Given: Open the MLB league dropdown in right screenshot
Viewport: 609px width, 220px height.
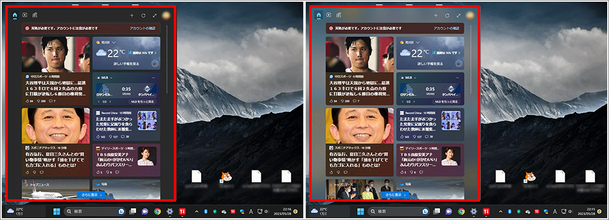Looking at the screenshot, I should click(x=416, y=78).
